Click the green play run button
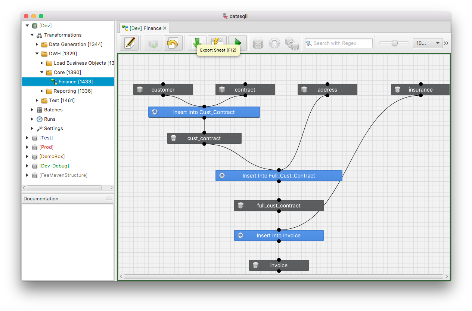Viewport: 472px width, 311px height. point(237,43)
